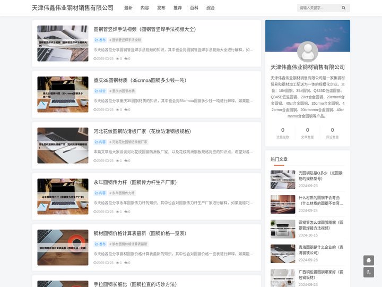The image size is (382, 287).
Task: Click hashtag #重庆35圆钢材质
Action: tap(122, 91)
